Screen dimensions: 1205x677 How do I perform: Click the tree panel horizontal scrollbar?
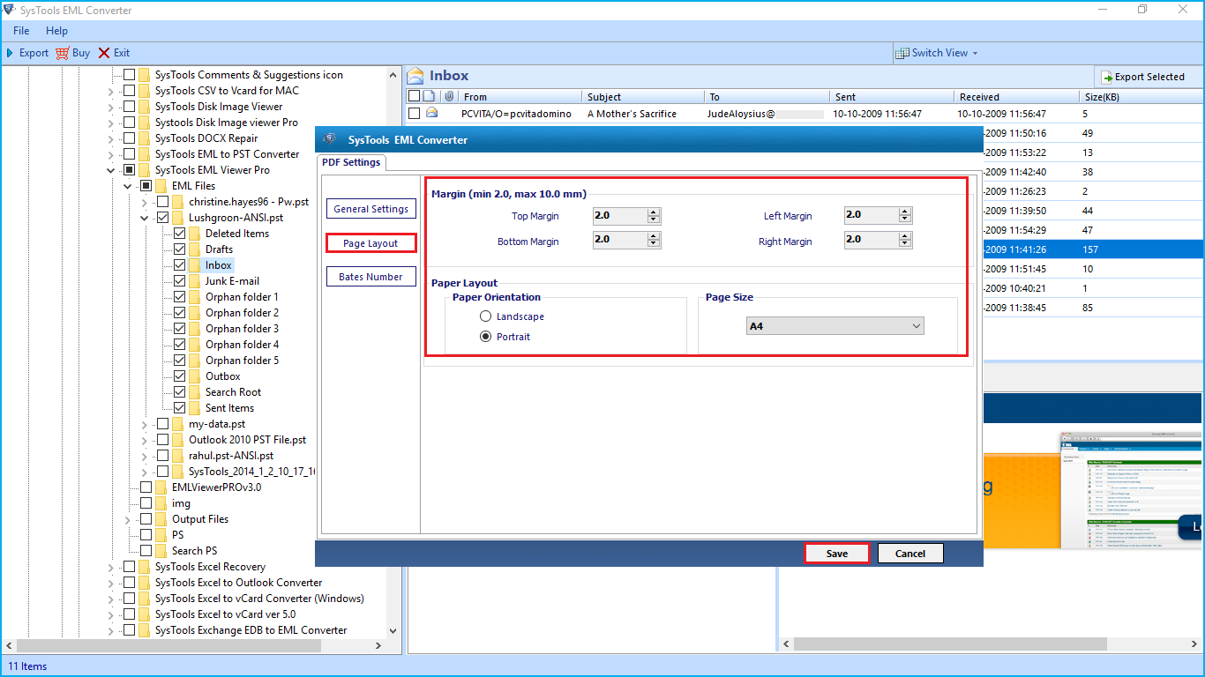(194, 645)
